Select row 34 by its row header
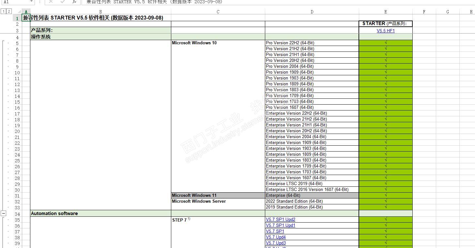 point(17,214)
